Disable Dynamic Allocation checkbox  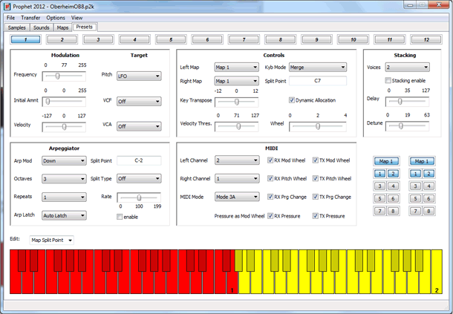click(292, 99)
